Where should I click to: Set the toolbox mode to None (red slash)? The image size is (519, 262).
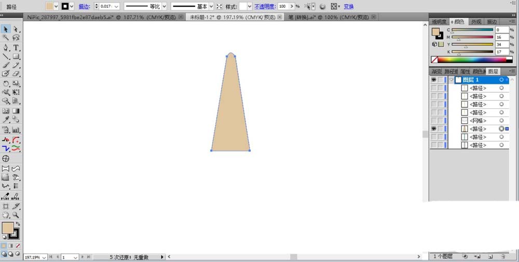pyautogui.click(x=18, y=246)
